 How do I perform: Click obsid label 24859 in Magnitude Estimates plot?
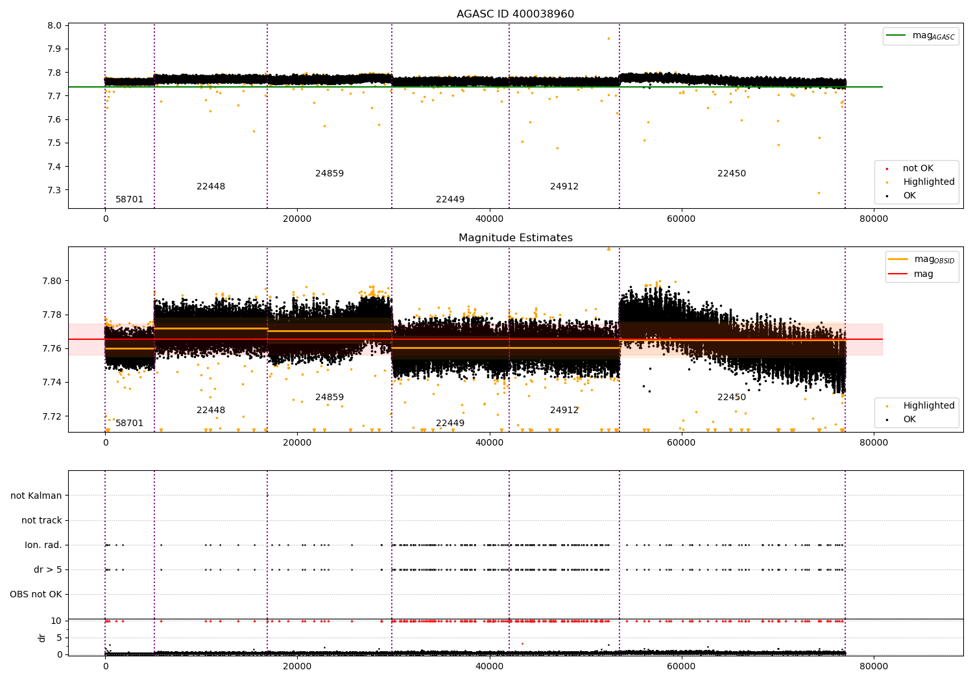(x=330, y=397)
